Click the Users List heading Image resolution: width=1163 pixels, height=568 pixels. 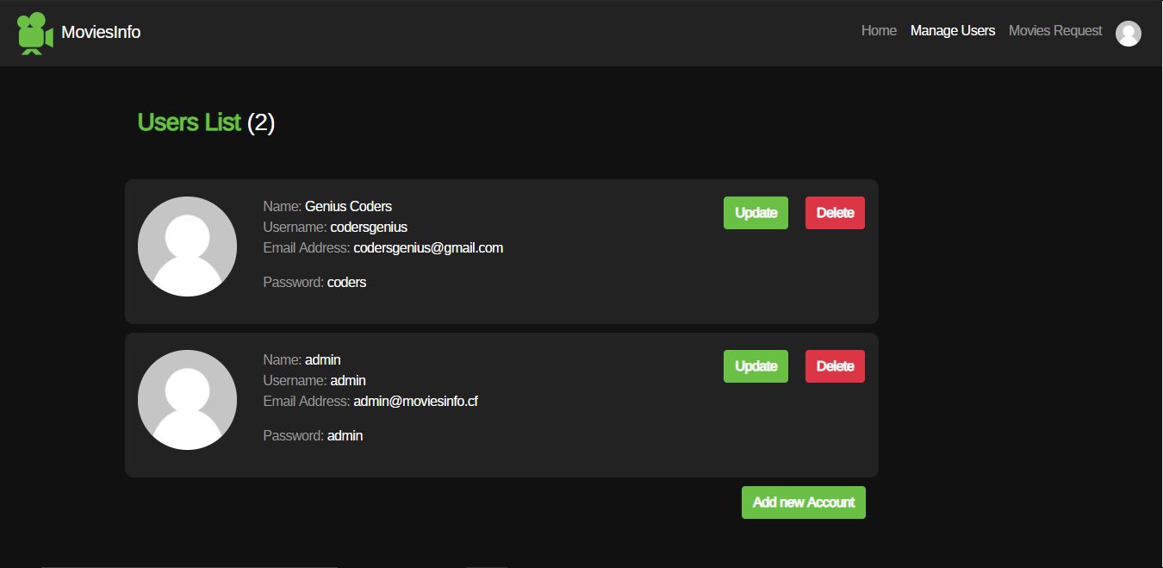click(x=189, y=122)
